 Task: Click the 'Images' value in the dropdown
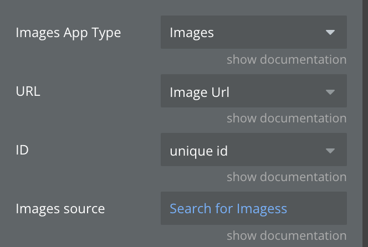(x=192, y=33)
